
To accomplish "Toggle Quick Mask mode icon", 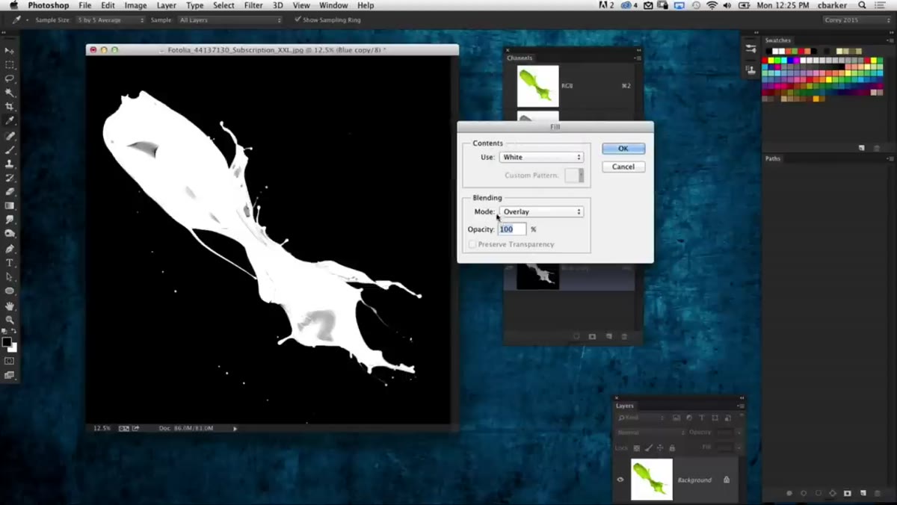I will pyautogui.click(x=10, y=361).
